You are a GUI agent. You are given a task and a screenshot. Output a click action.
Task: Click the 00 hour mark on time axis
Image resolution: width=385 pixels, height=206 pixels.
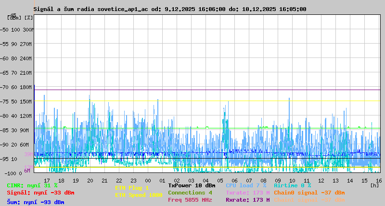pos(148,181)
